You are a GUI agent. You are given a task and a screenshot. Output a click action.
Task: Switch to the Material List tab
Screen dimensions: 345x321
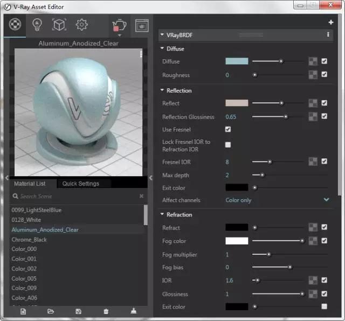click(30, 184)
